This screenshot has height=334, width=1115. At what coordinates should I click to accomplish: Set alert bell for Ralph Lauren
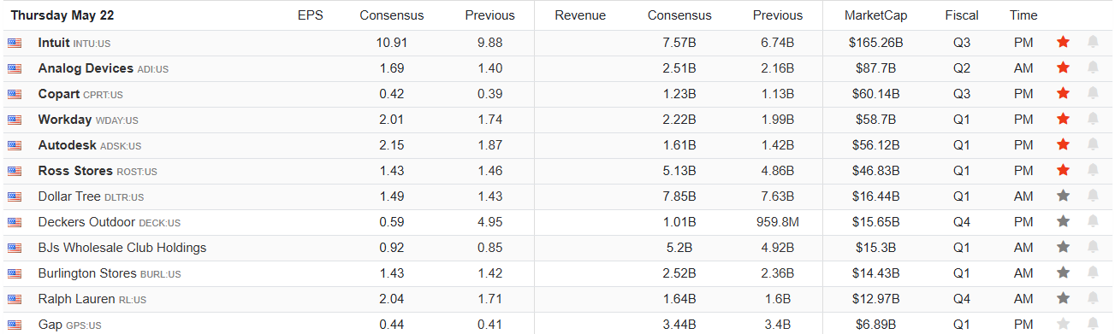pyautogui.click(x=1093, y=298)
